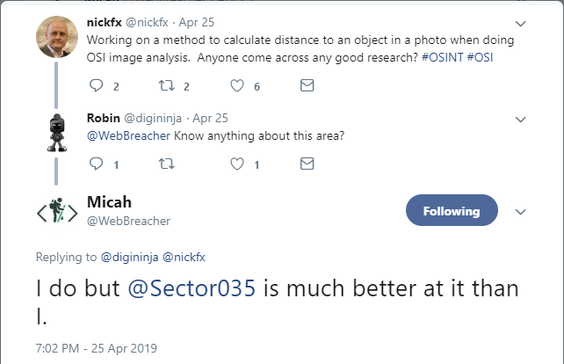The width and height of the screenshot is (564, 364).
Task: View nickfx's profile picture
Action: click(57, 37)
